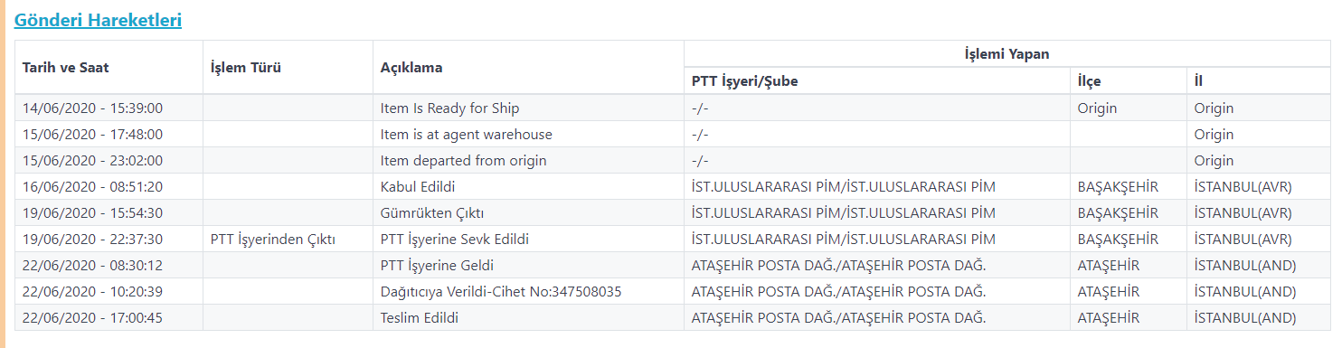Open the Gönderi Hareketleri heading link

point(98,19)
